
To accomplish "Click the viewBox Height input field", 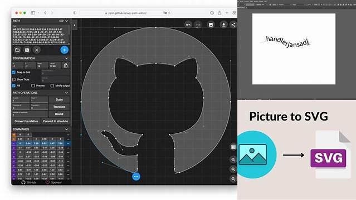I will click(55, 65).
